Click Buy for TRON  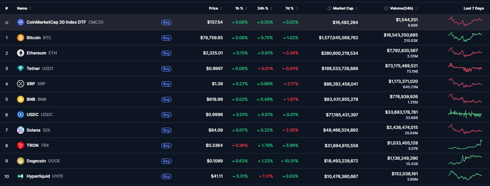point(166,146)
